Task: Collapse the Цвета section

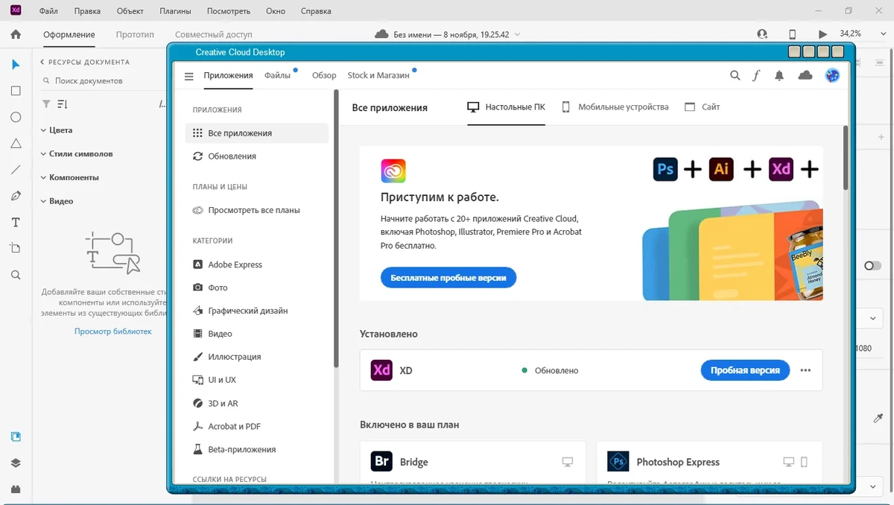Action: 43,130
